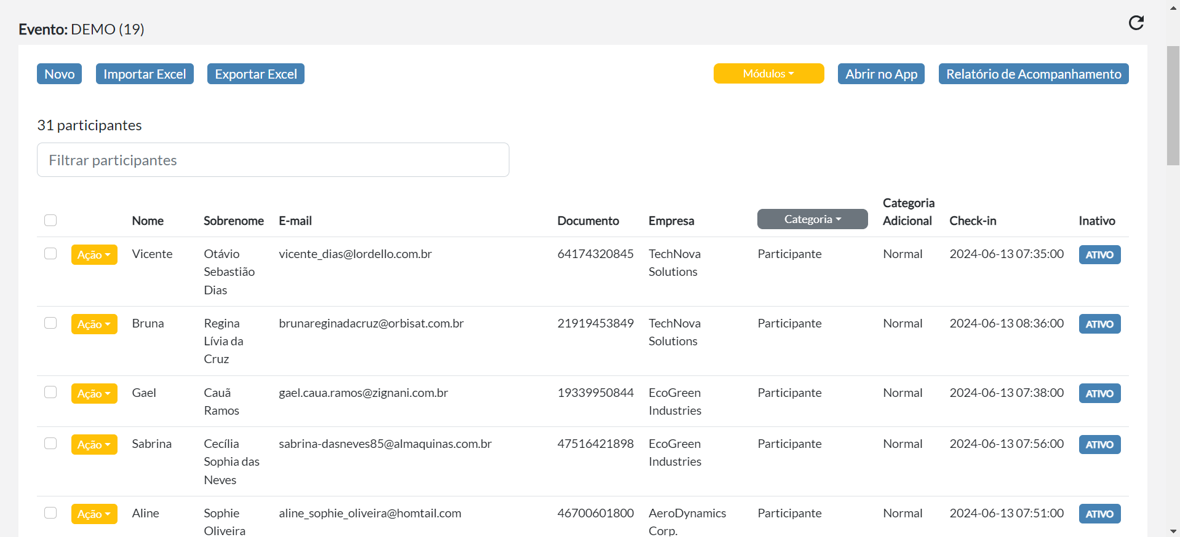Click the vertical scrollbar thumb

(1173, 106)
